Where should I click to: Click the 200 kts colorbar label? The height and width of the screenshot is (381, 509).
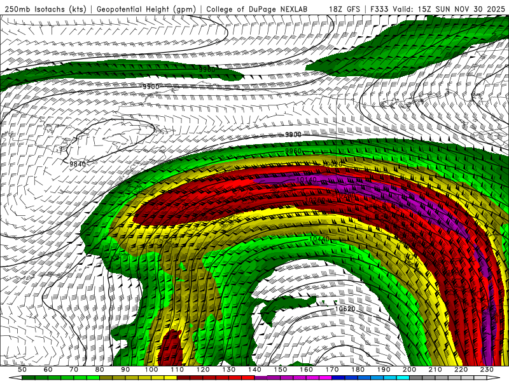coord(410,370)
